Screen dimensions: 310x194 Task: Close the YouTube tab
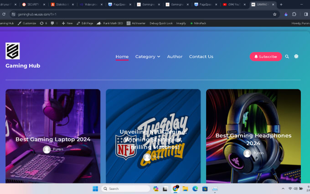(244, 5)
